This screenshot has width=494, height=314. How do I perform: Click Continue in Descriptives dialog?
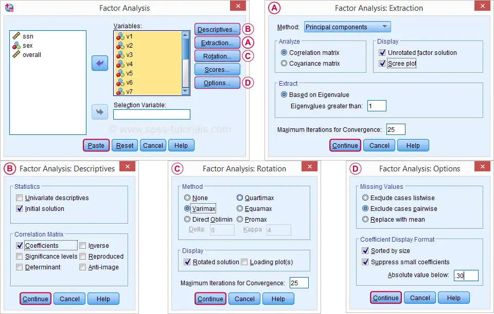point(35,299)
